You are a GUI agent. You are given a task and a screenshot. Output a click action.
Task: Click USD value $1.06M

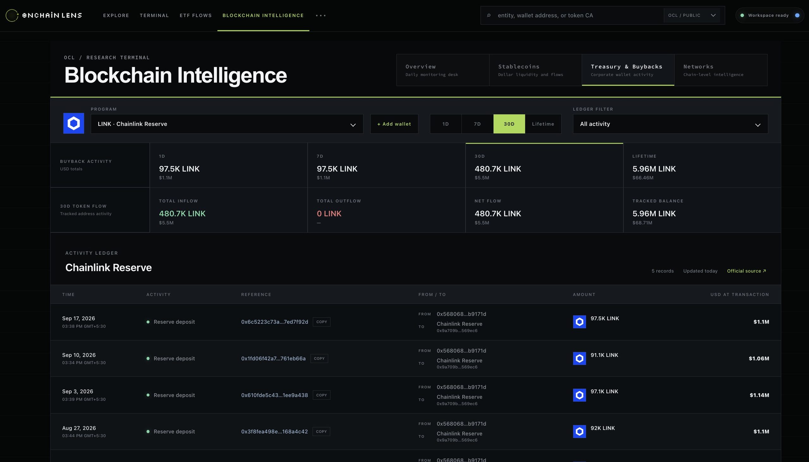pyautogui.click(x=759, y=358)
